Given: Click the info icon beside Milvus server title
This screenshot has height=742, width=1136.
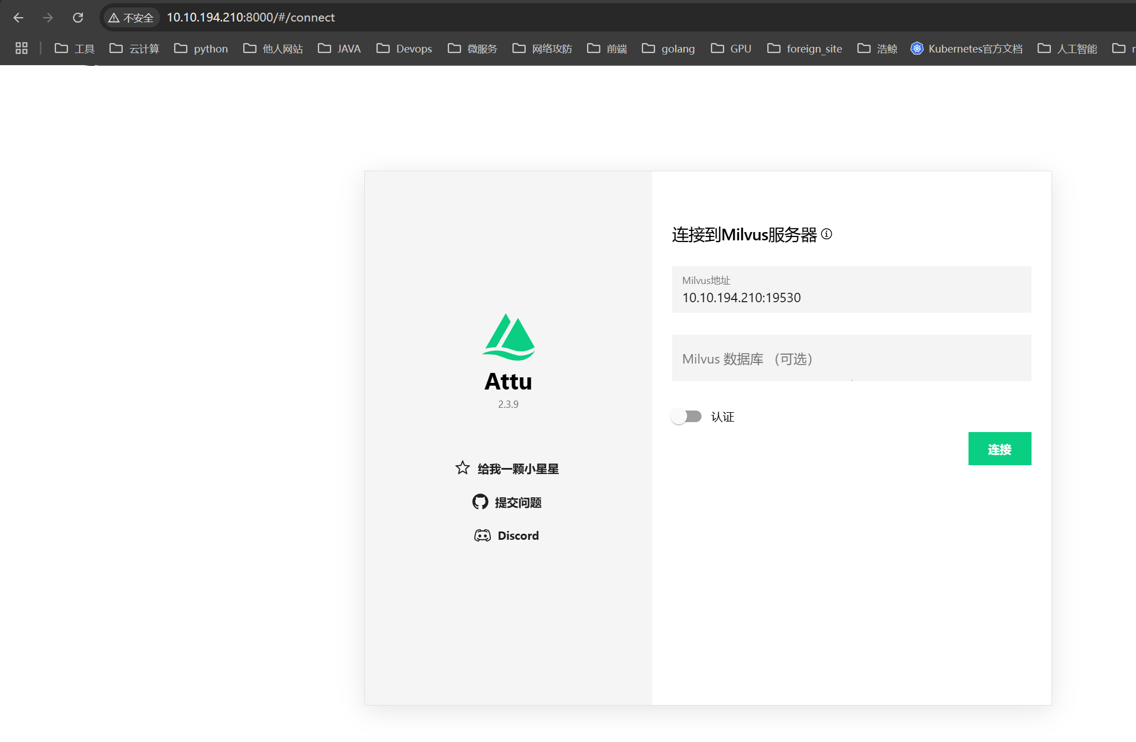Looking at the screenshot, I should coord(826,234).
